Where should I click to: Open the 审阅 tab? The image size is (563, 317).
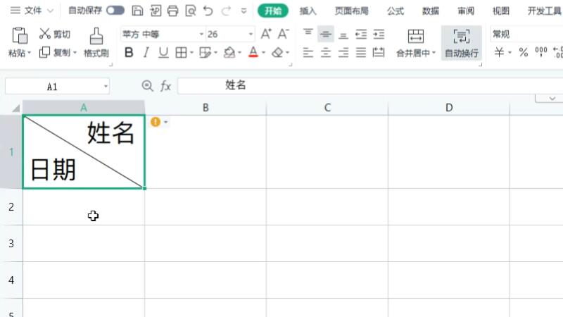(466, 11)
